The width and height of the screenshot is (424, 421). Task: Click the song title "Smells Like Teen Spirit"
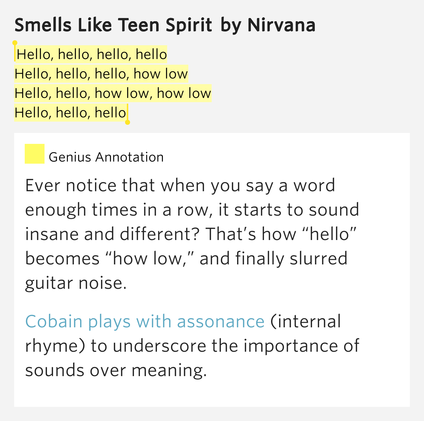pos(113,25)
